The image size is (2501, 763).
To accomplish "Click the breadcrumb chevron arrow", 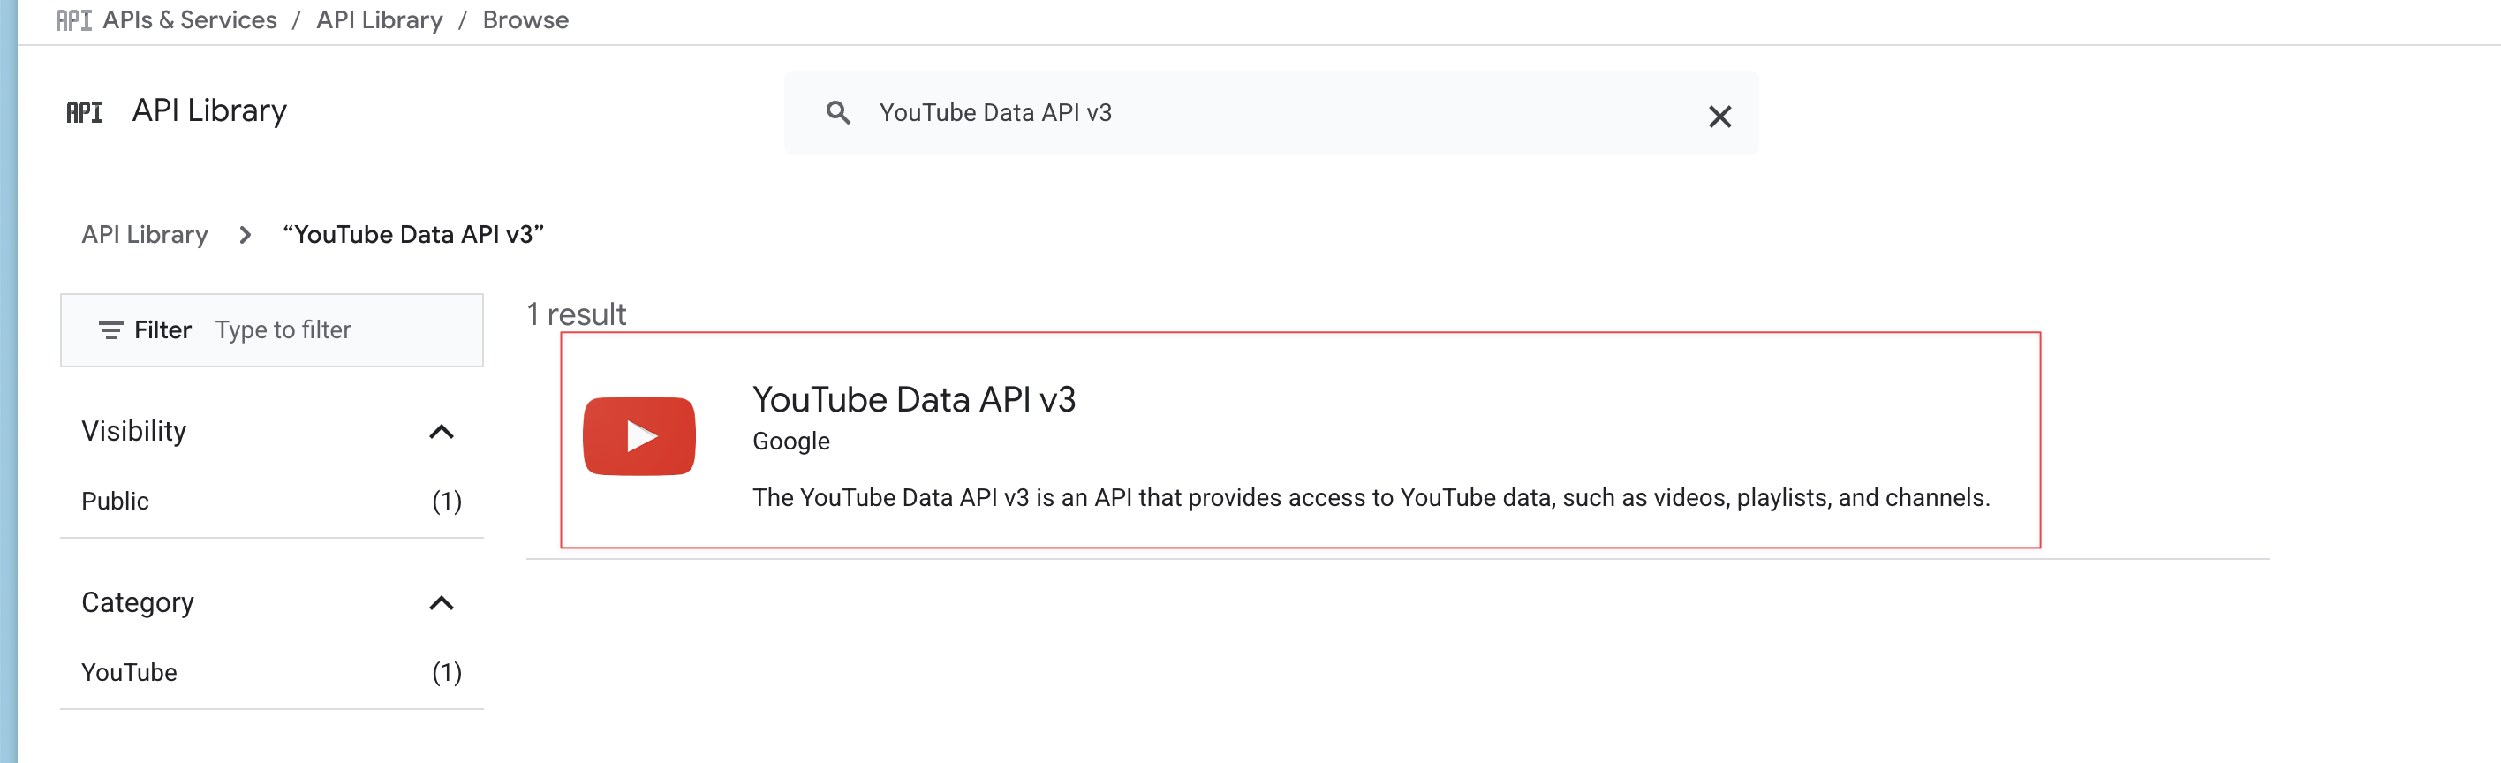I will coord(245,235).
